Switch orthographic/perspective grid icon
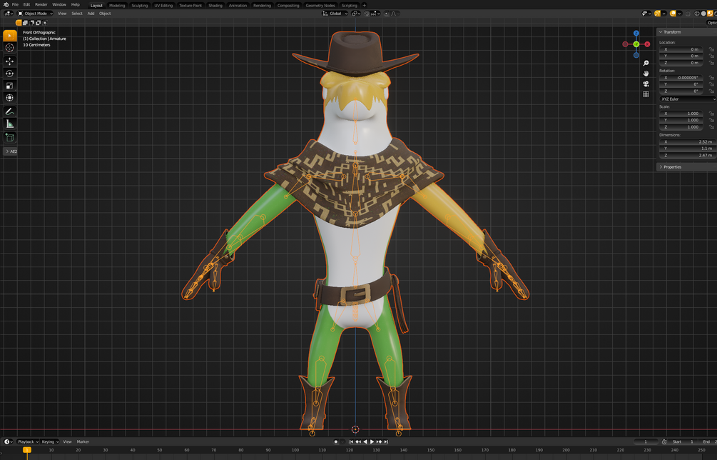This screenshot has height=460, width=717. click(x=646, y=94)
